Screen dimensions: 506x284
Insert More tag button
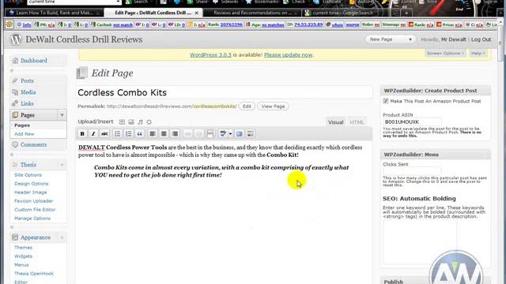[x=210, y=133]
